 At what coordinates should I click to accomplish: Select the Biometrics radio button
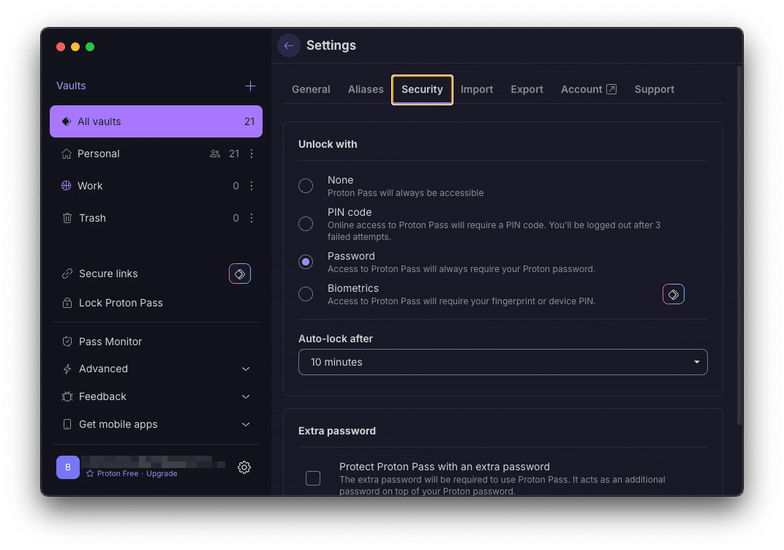coord(306,294)
